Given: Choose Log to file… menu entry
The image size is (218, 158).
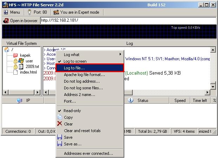Looking at the screenshot, I should pos(90,68).
